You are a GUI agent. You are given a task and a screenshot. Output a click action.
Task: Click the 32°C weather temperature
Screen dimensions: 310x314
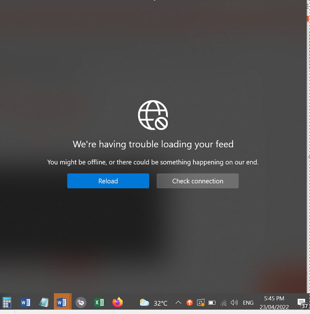160,303
